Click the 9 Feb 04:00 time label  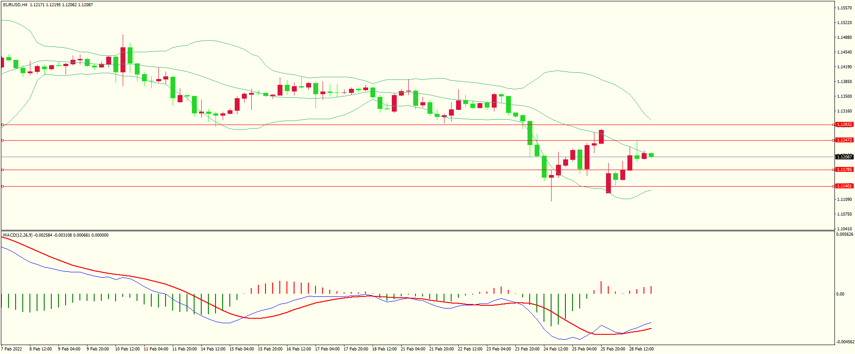(69, 349)
